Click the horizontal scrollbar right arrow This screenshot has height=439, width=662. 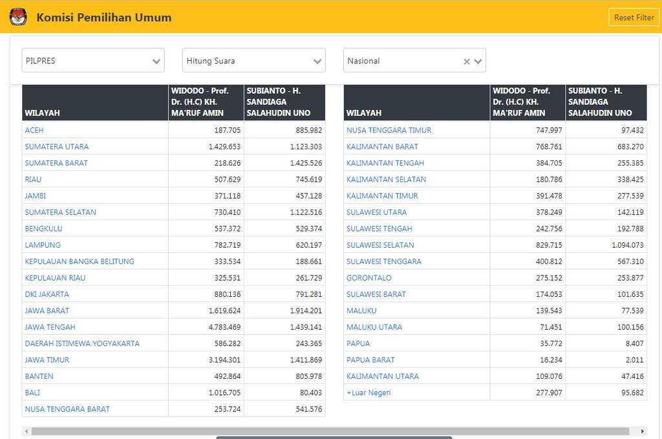click(642, 431)
